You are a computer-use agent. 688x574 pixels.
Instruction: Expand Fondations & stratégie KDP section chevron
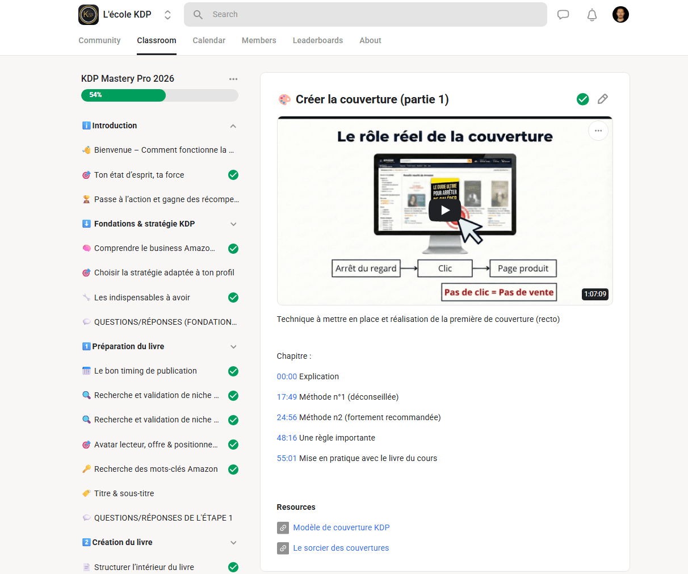click(x=233, y=224)
